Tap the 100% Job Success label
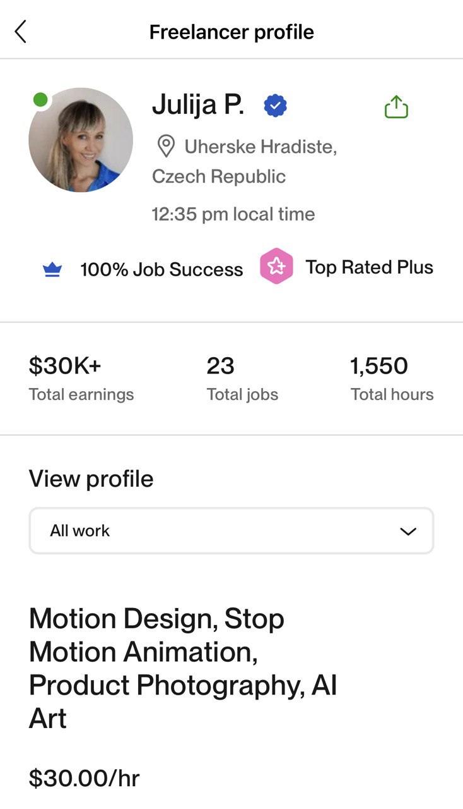463x809 pixels. click(161, 270)
